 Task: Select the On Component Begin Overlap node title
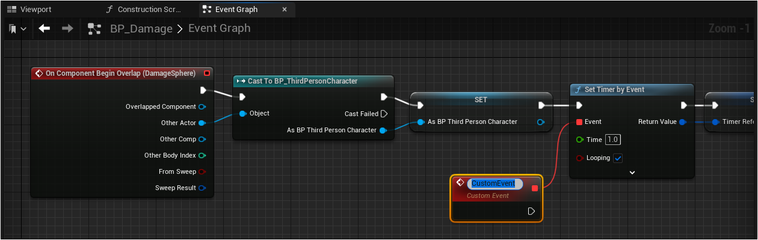click(x=121, y=73)
